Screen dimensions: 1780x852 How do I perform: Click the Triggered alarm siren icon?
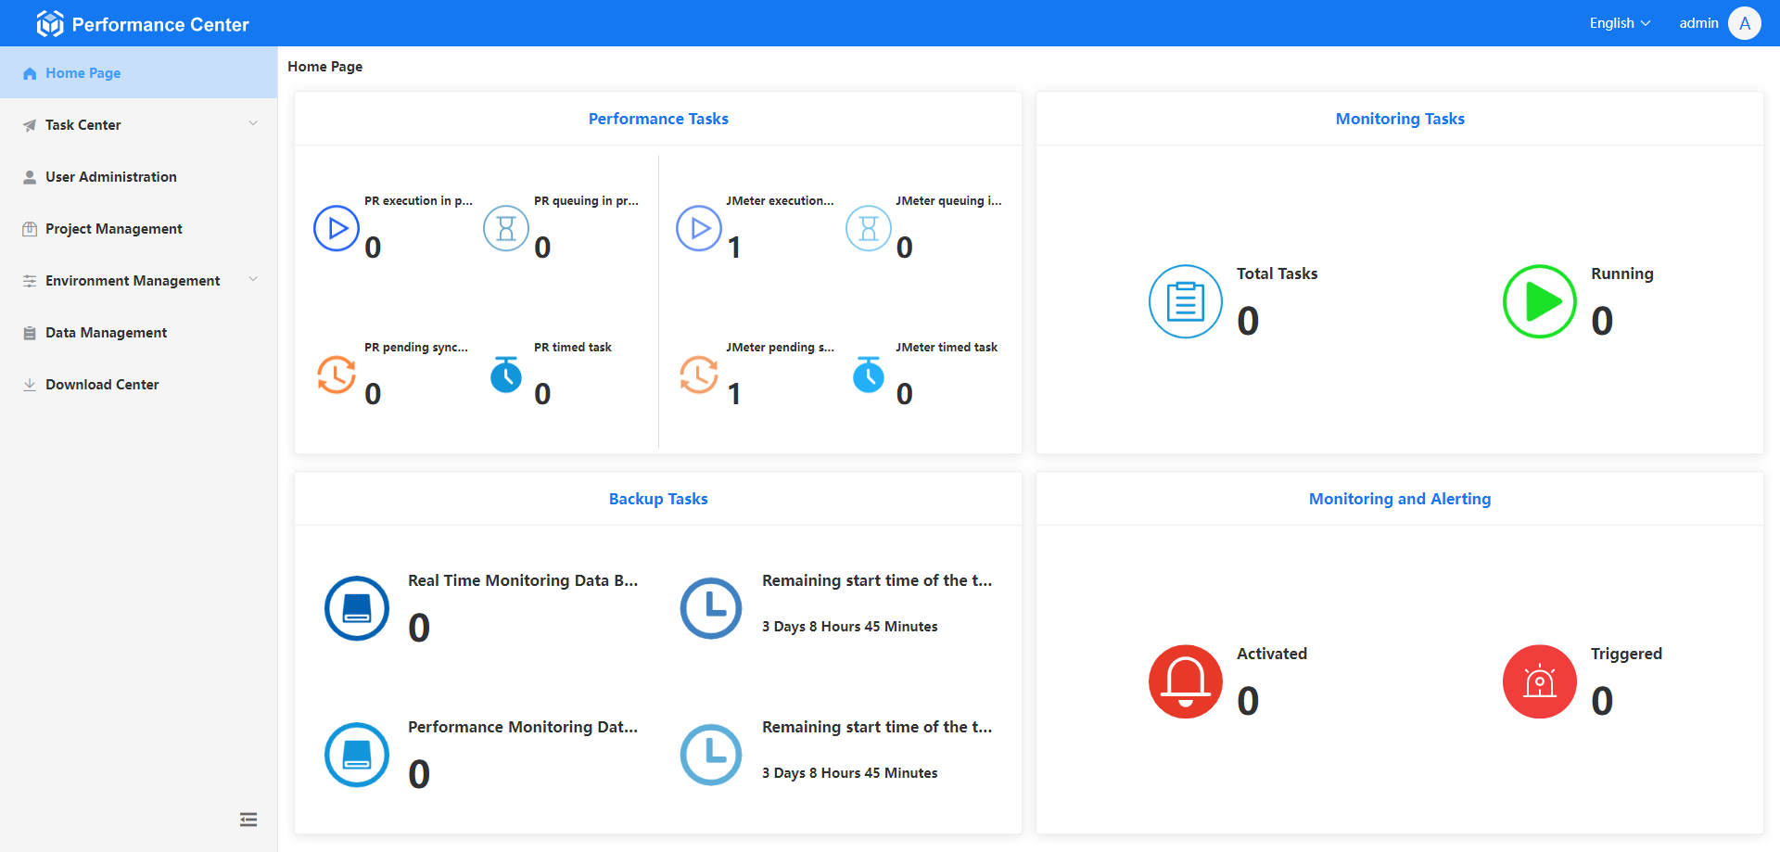click(x=1539, y=681)
